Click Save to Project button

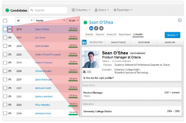click(118, 42)
